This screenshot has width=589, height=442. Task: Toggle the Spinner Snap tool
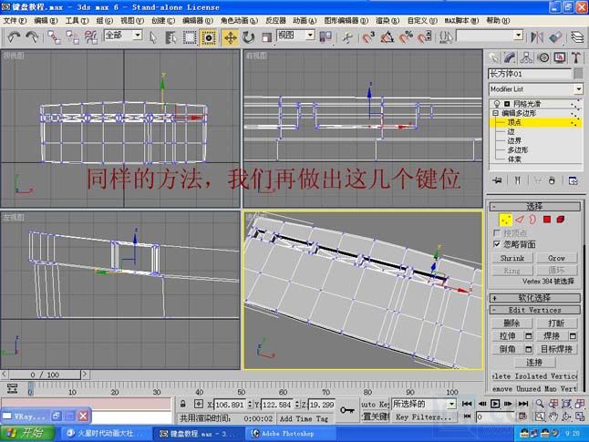[425, 36]
